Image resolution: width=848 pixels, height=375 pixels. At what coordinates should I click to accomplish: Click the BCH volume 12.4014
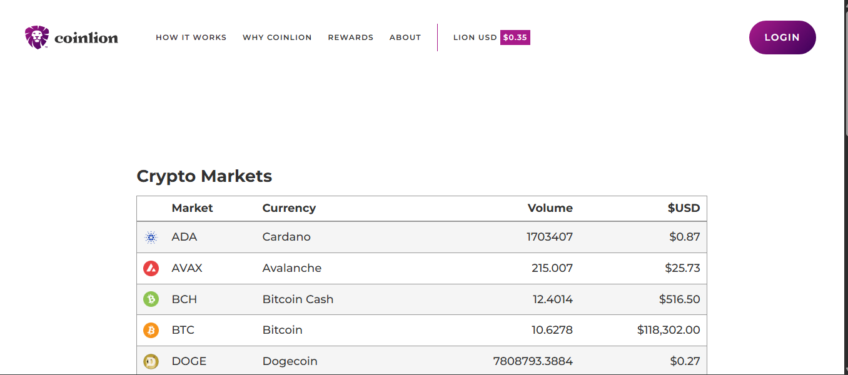553,299
